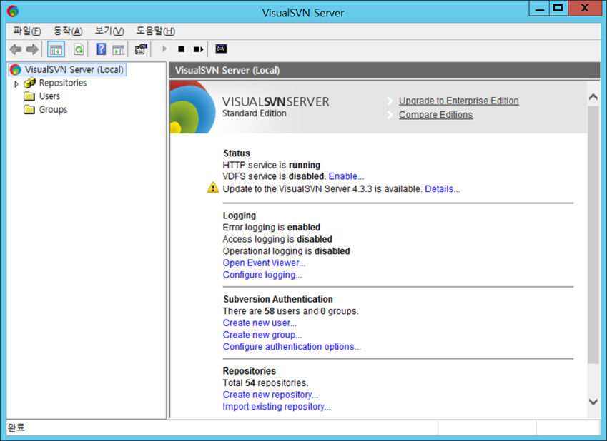
Task: Open Help with blue question mark icon
Action: click(101, 49)
